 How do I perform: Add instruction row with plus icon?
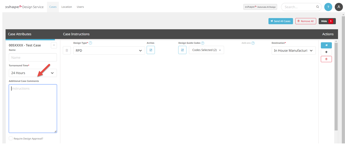326,52
